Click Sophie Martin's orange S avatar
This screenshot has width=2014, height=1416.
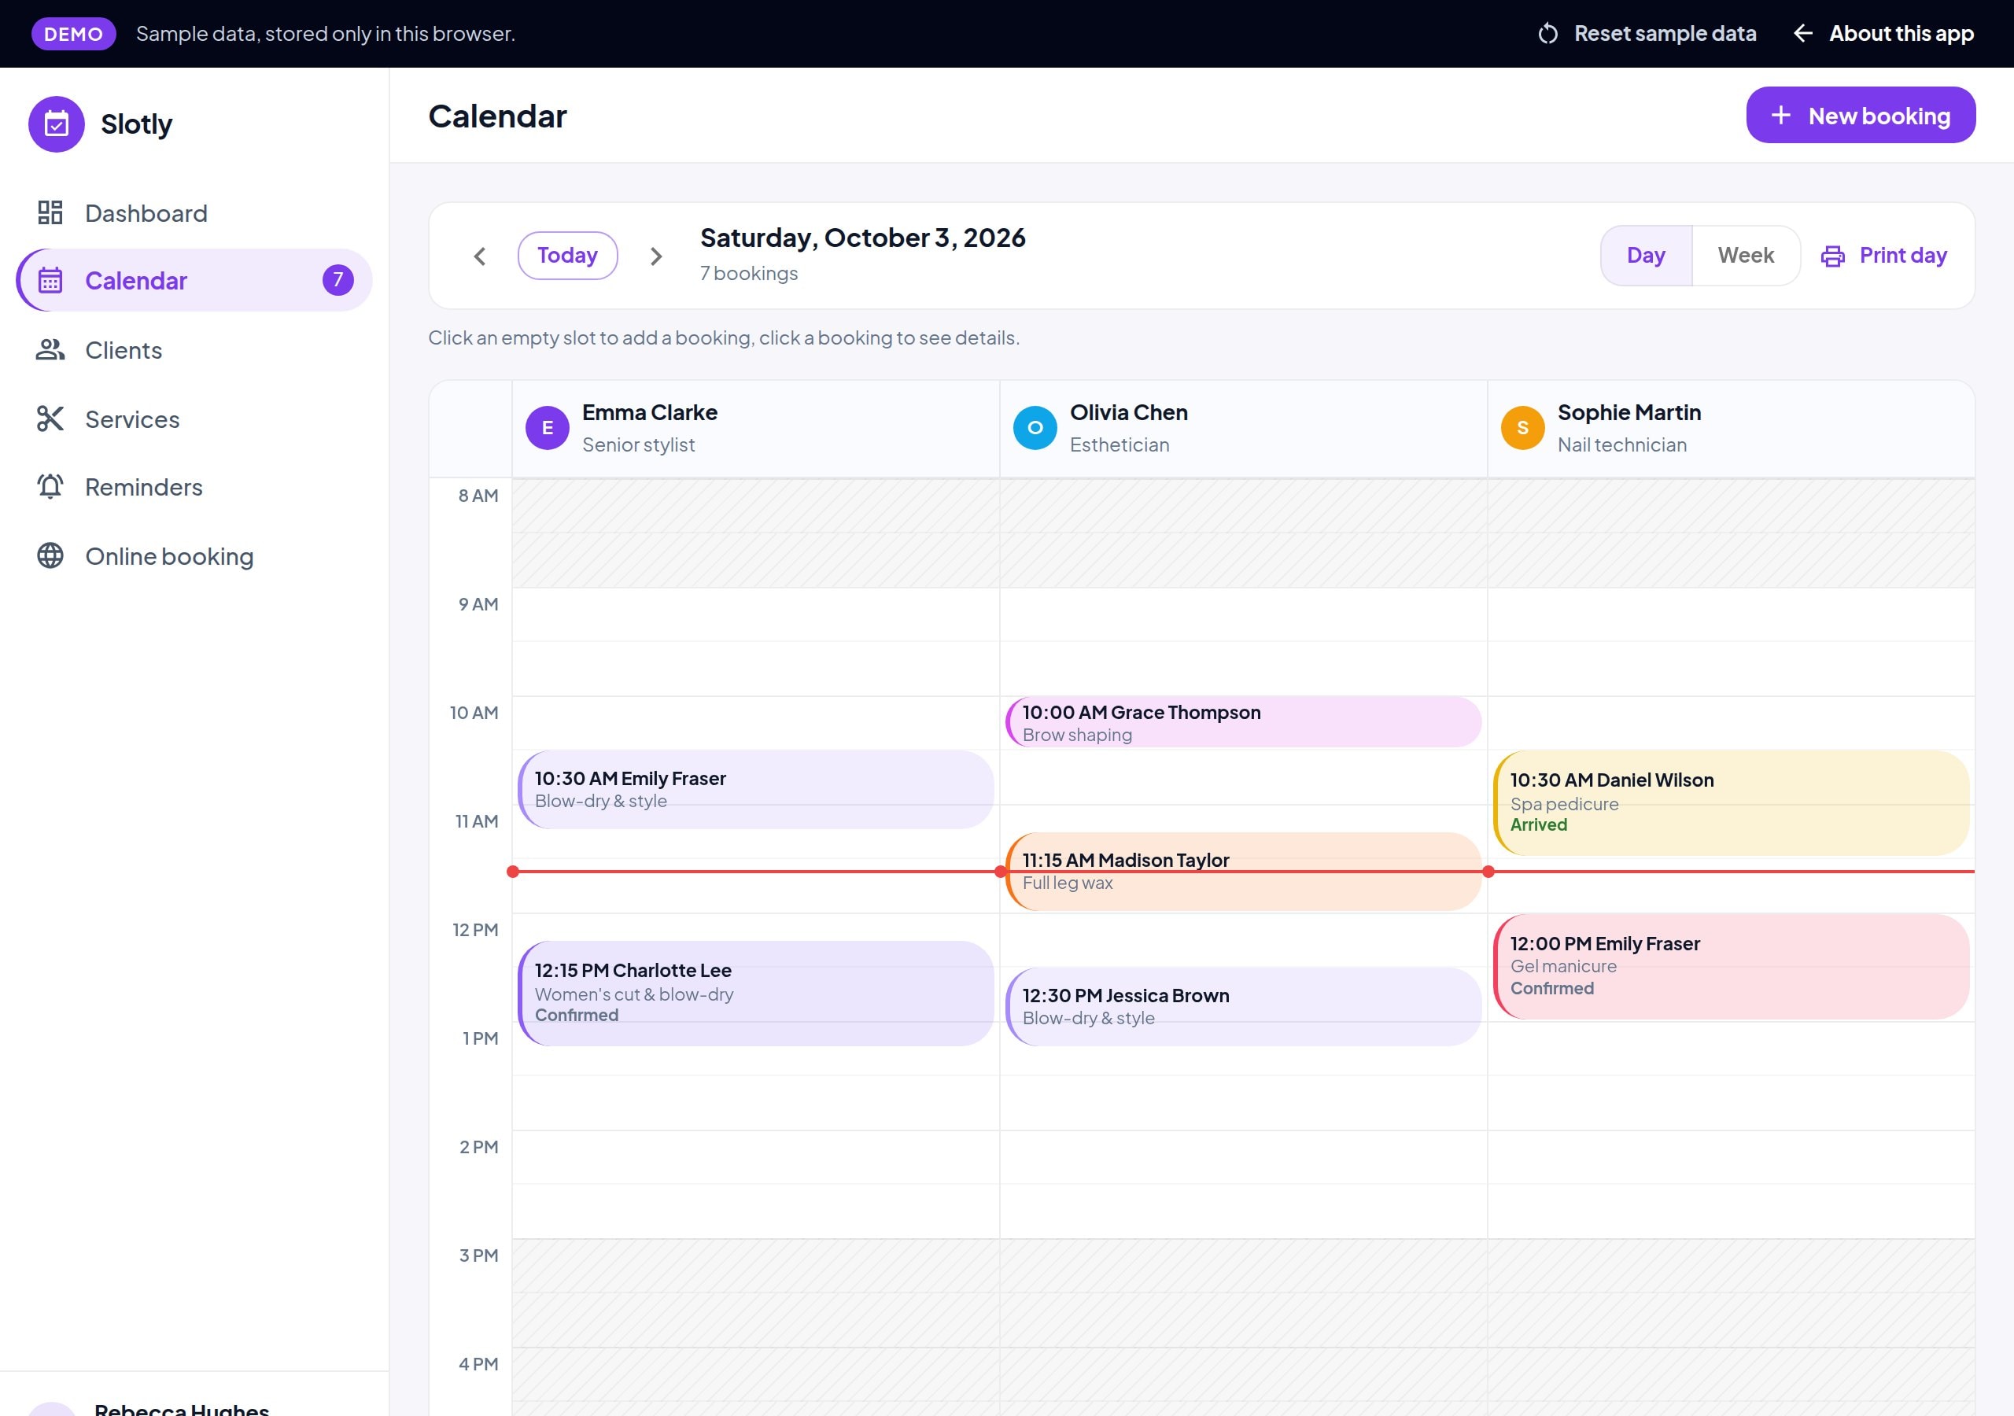[x=1523, y=428]
